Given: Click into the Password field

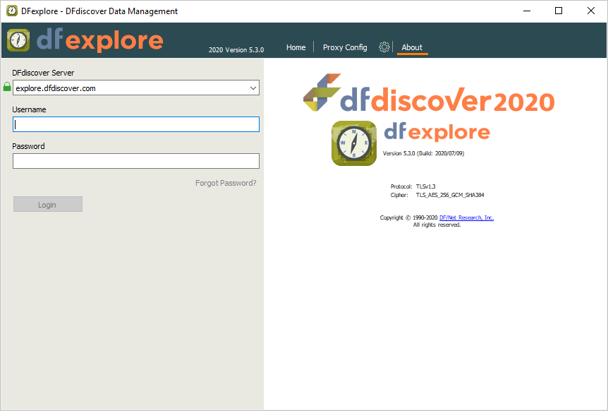Looking at the screenshot, I should coord(136,161).
